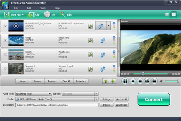Click audio note icon for iceage row
Screen dimensions: 181x121
coord(90,41)
